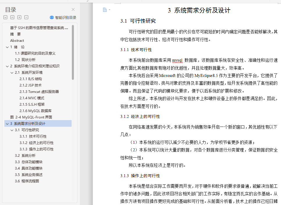Screen dimensions: 281x205
Task: Select highlighted '3 系统需求分析及设计' entry
Action: [x=38, y=123]
